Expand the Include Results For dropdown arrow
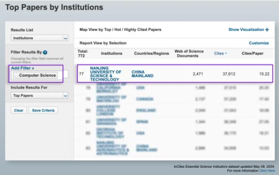 (x=66, y=95)
